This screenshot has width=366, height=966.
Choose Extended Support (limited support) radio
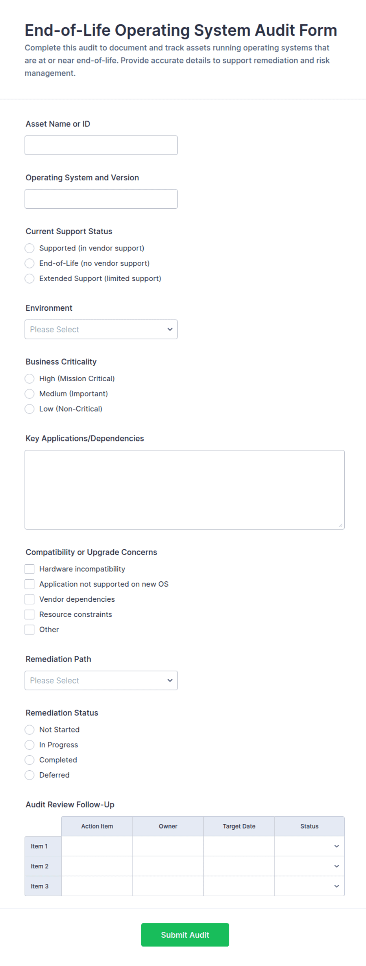(x=30, y=278)
